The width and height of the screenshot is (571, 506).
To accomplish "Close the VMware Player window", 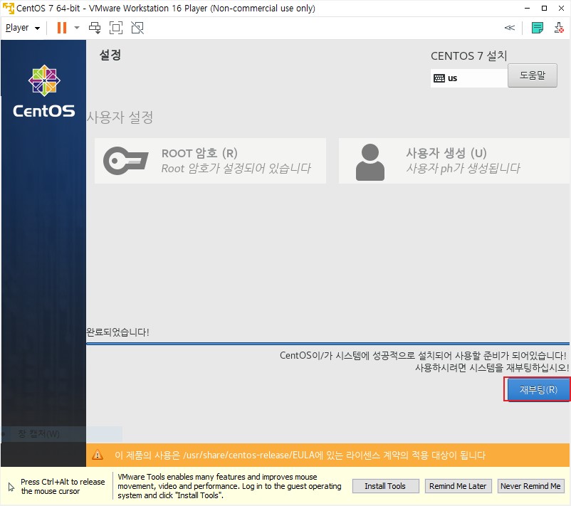I will [x=561, y=8].
